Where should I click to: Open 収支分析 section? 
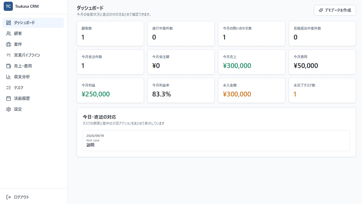point(33,77)
